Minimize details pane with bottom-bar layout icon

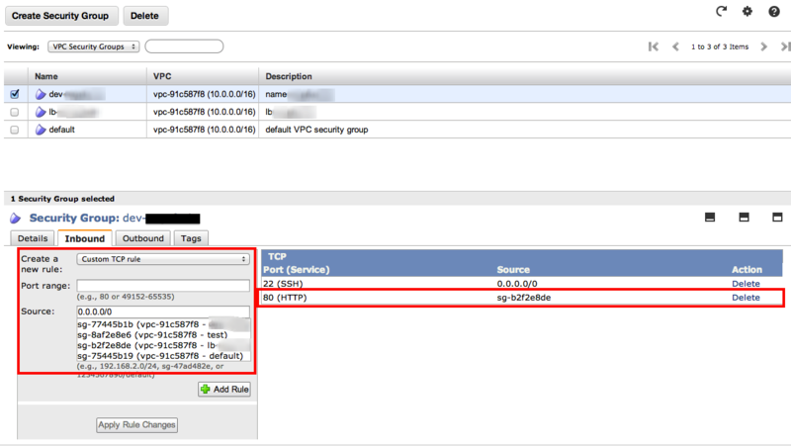[710, 217]
